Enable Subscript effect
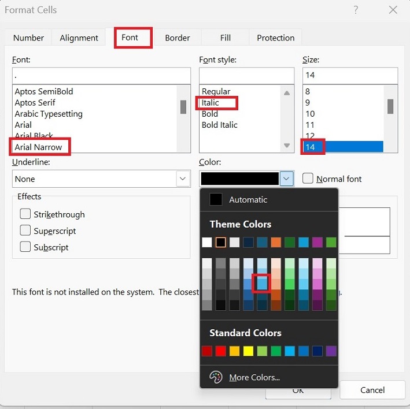The height and width of the screenshot is (409, 410). point(25,247)
